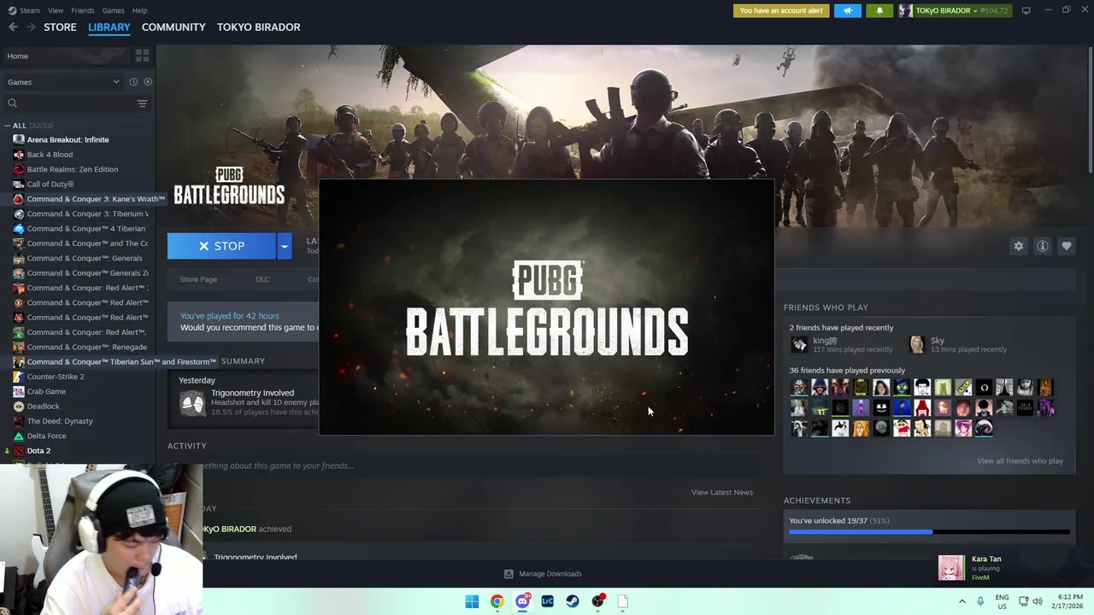Select Deadlock in library
Image resolution: width=1094 pixels, height=615 pixels.
pyautogui.click(x=43, y=407)
